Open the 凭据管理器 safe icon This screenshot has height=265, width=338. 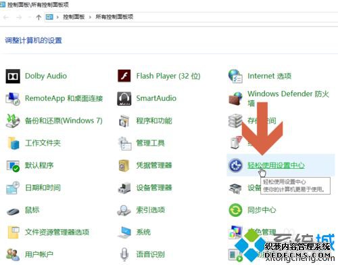coord(124,165)
